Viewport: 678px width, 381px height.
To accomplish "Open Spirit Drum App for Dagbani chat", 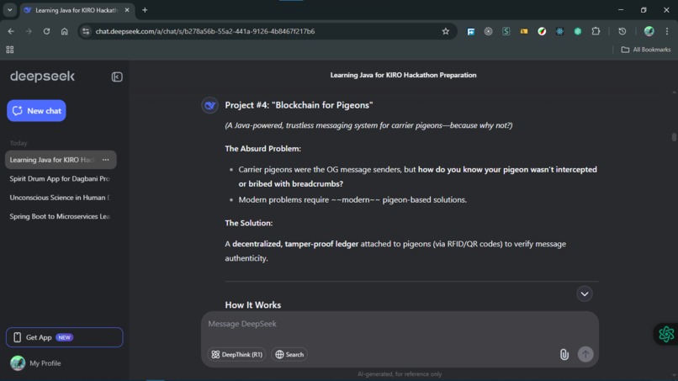I will [x=60, y=178].
